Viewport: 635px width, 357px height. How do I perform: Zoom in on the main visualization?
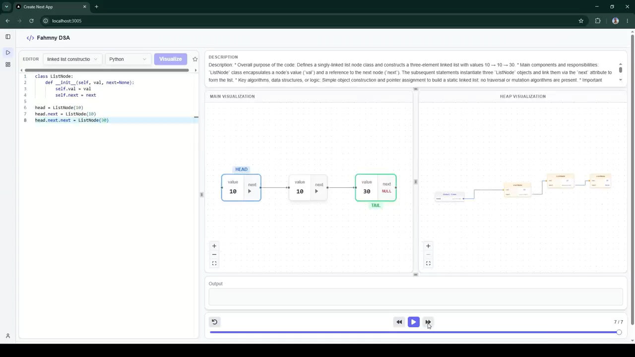(x=214, y=246)
